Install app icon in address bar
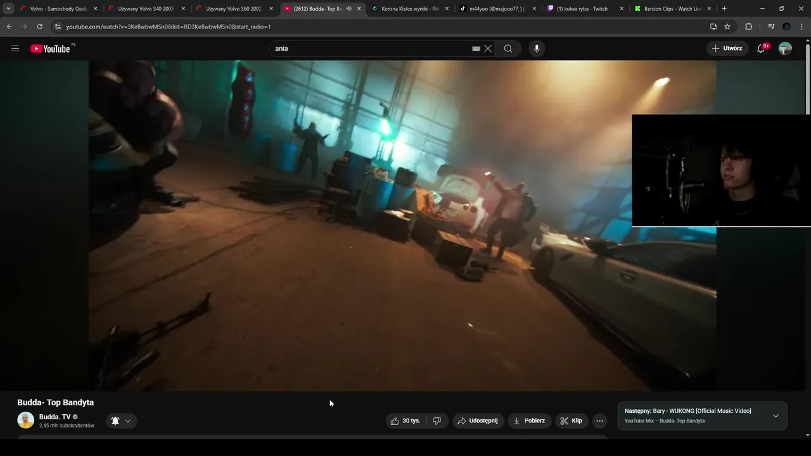Viewport: 811px width, 456px height. pos(713,27)
